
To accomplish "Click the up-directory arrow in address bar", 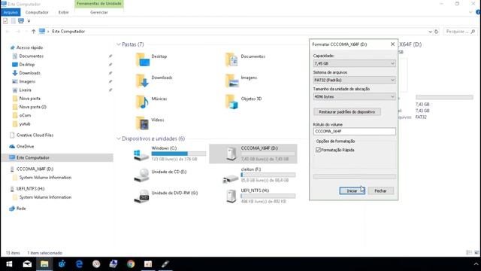I will 33,32.
